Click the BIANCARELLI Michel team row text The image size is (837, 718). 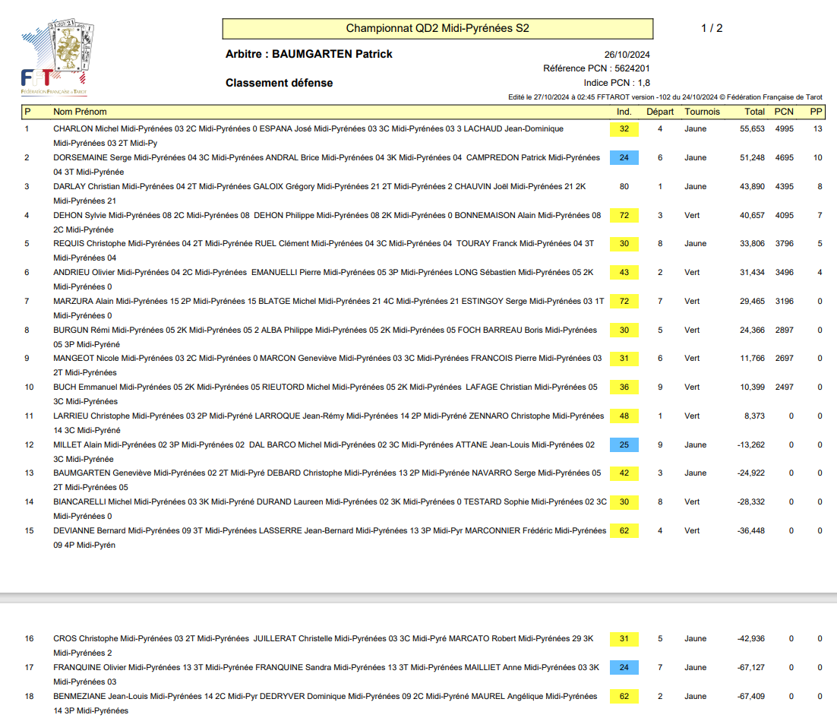(330, 509)
